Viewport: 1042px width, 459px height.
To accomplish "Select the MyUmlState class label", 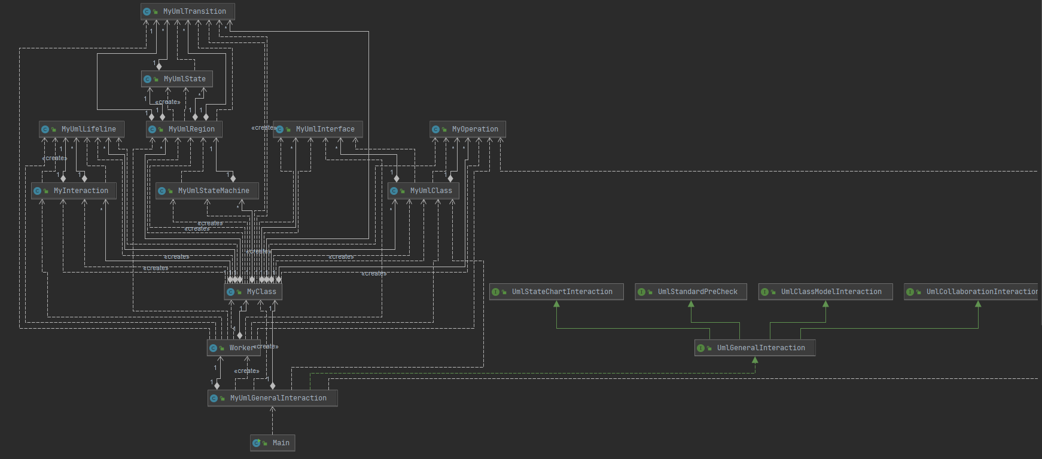I will coord(185,79).
